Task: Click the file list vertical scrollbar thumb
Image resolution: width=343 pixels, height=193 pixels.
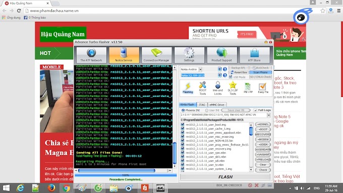Action: tap(251, 131)
